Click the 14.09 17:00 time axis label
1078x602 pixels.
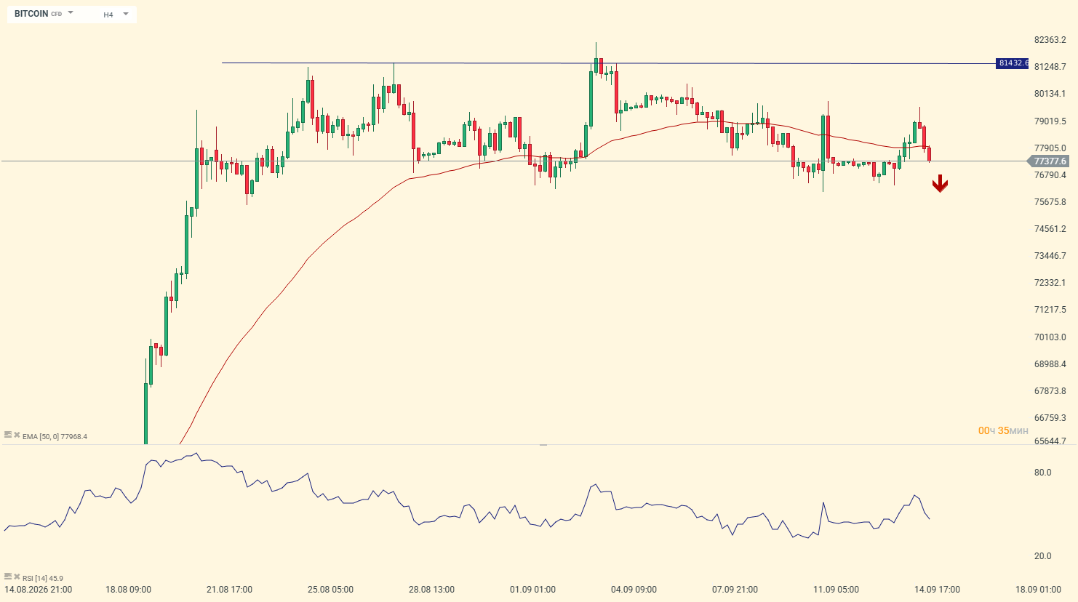pyautogui.click(x=937, y=590)
